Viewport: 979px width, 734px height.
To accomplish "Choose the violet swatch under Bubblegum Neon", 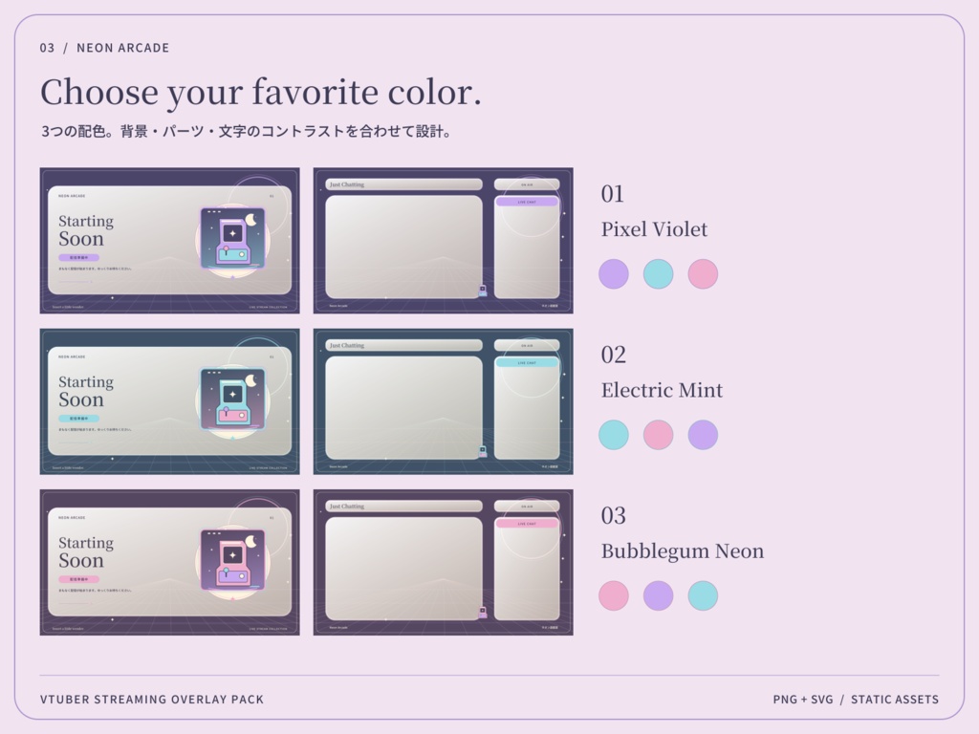I will [x=658, y=596].
